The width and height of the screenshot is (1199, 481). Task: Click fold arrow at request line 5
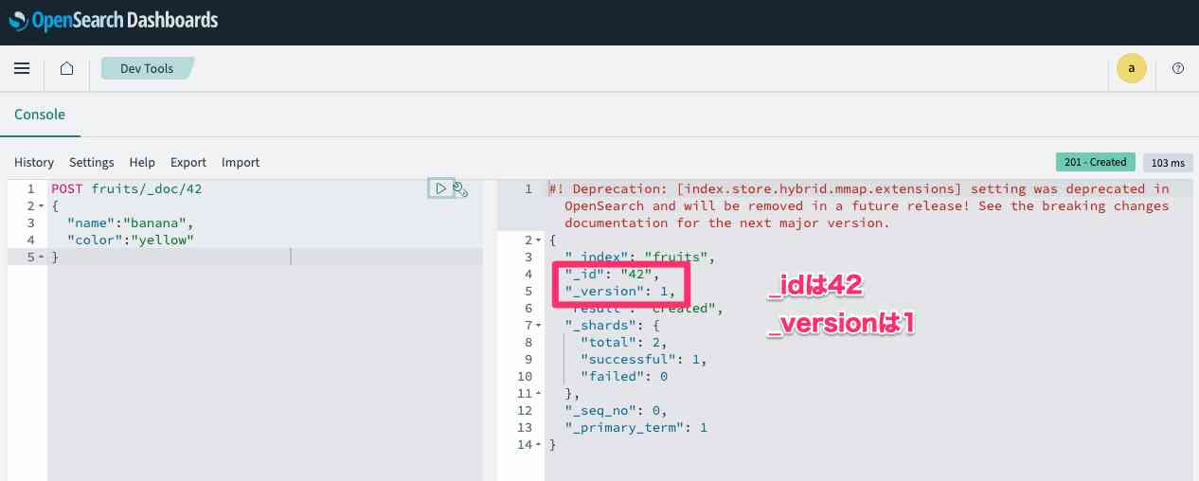[x=43, y=257]
